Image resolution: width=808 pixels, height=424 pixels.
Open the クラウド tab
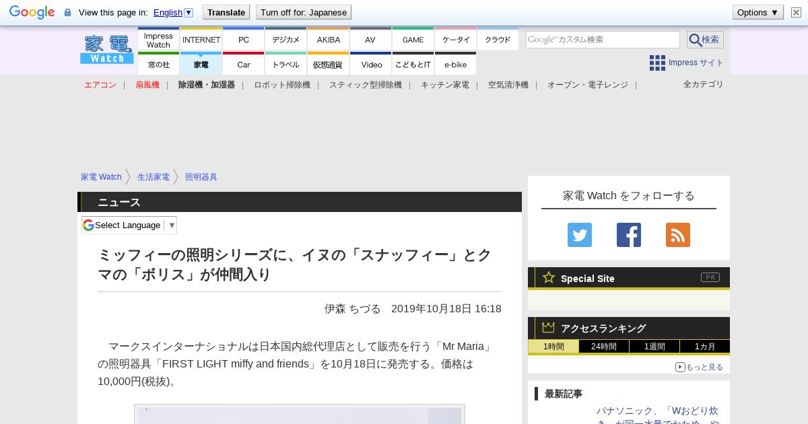tap(498, 40)
